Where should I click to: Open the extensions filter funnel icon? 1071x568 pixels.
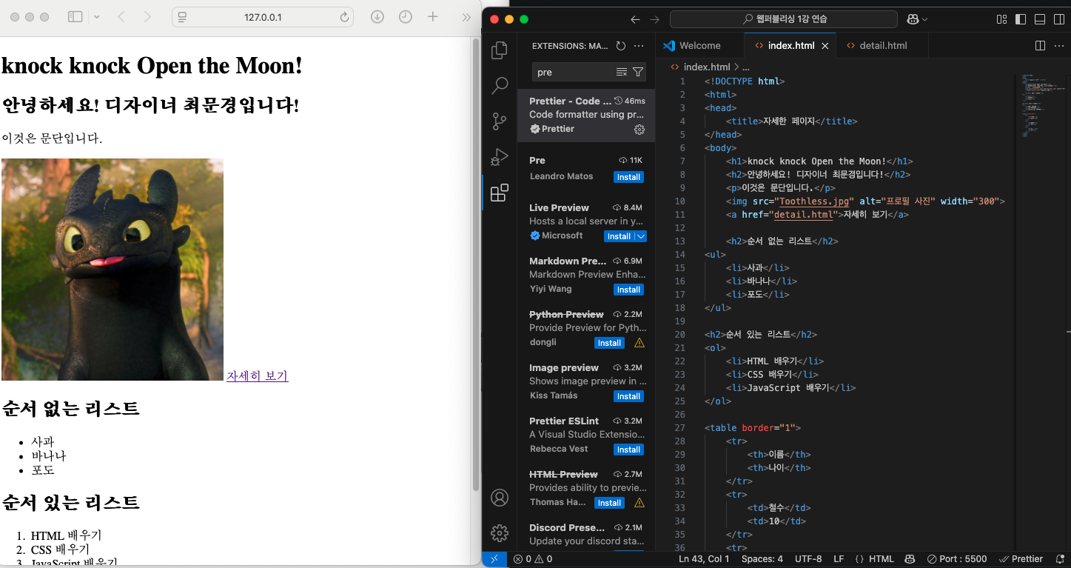pos(638,72)
